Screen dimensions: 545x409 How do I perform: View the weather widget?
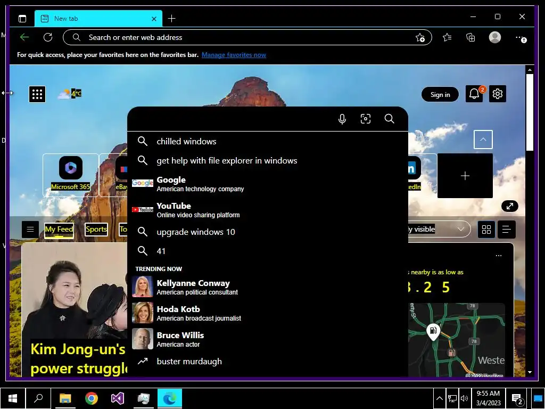(70, 94)
